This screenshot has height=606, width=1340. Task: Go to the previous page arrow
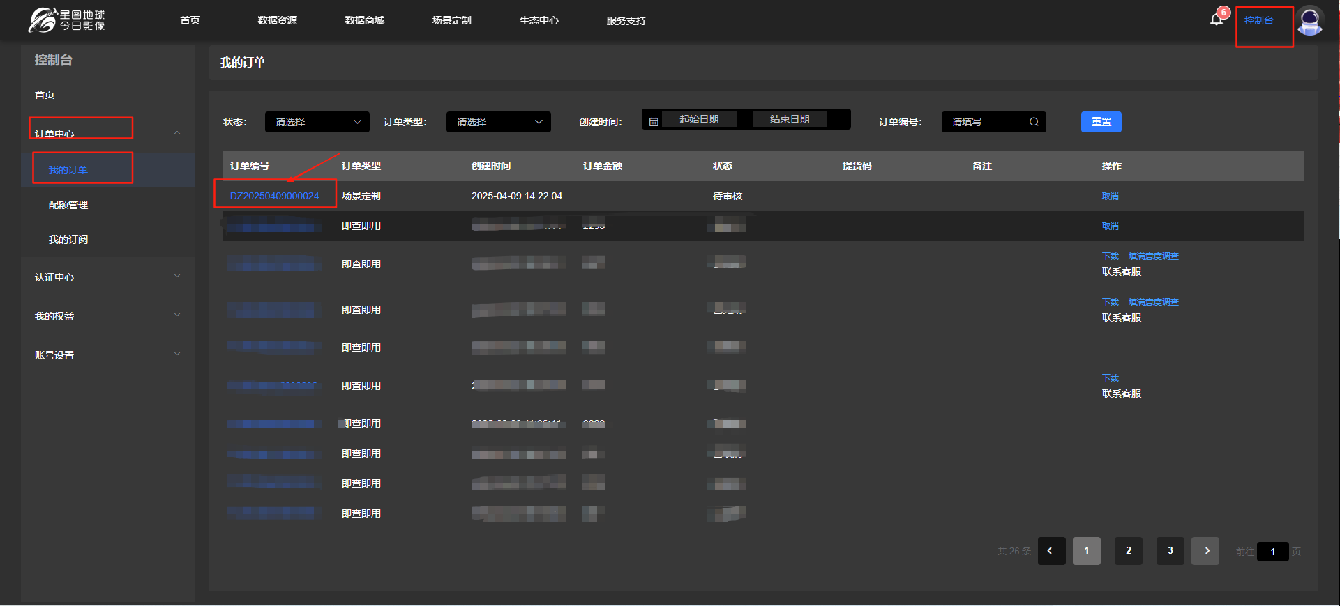[x=1051, y=551]
